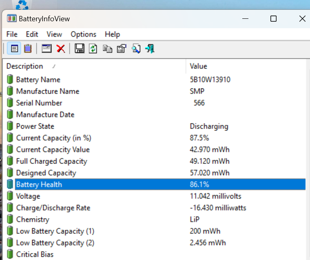
Task: Open the File menu
Action: point(12,34)
